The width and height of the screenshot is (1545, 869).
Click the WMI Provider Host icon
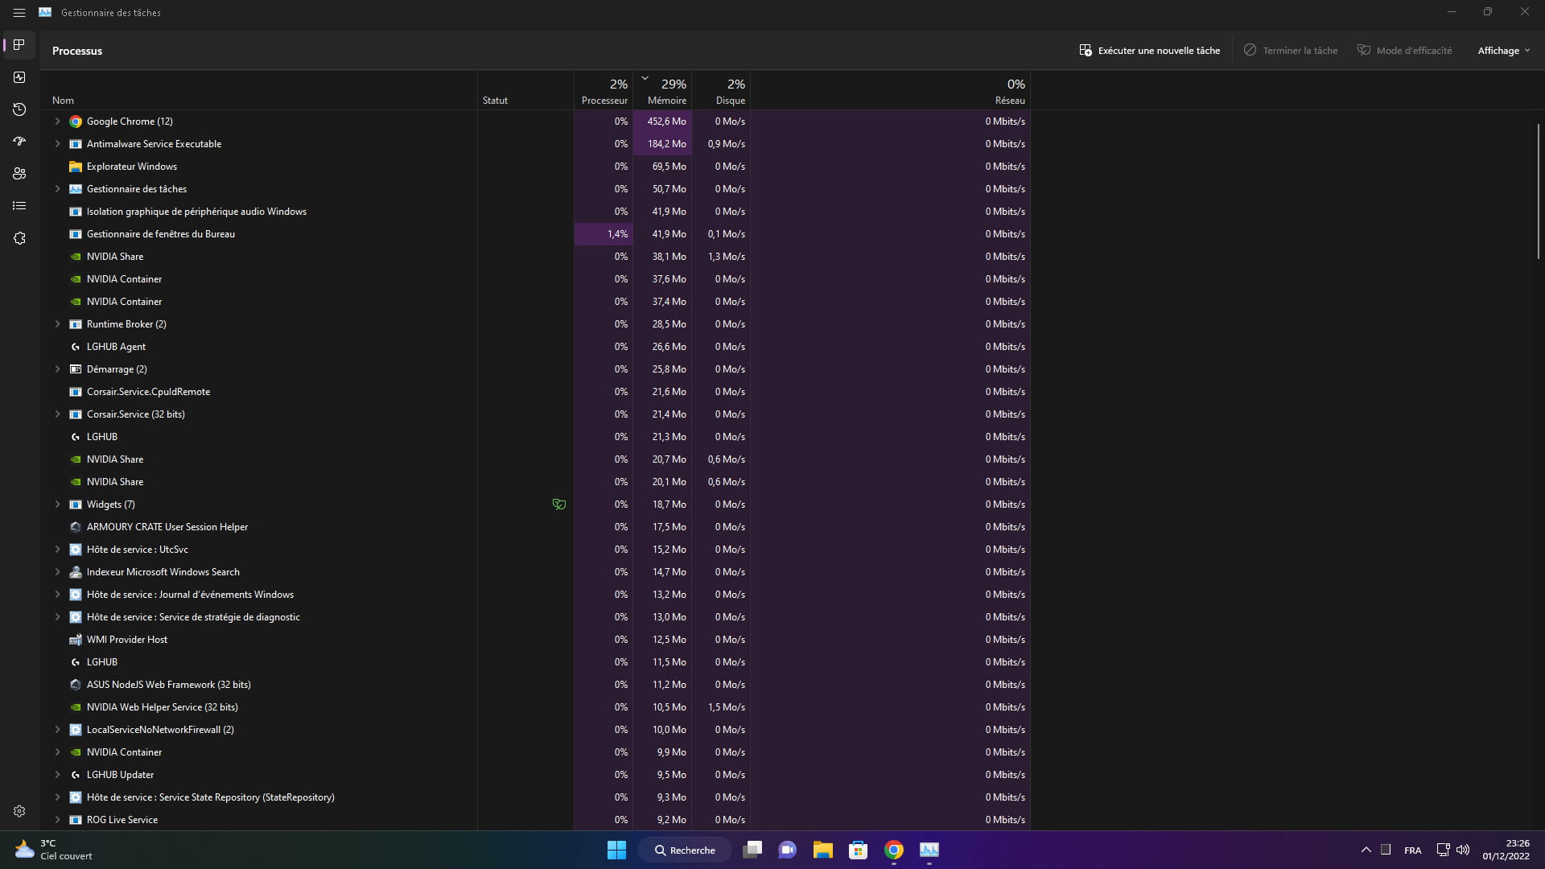(x=76, y=640)
